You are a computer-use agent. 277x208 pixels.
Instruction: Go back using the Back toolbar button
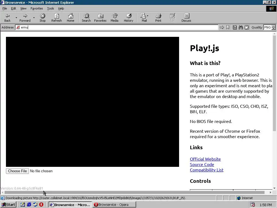point(7,18)
